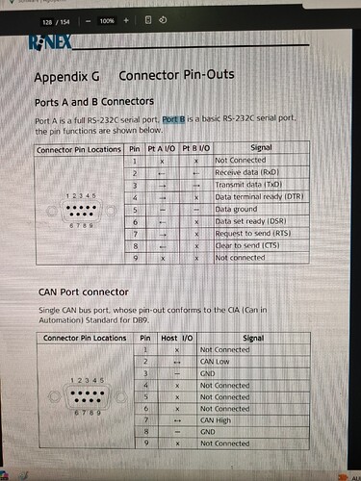Click the zoom out minus button

click(89, 21)
